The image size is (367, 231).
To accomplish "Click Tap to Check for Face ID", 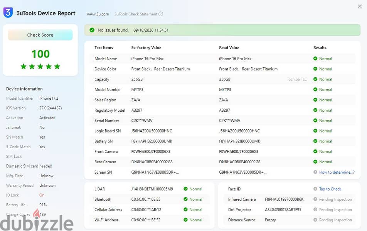I will coord(330,189).
